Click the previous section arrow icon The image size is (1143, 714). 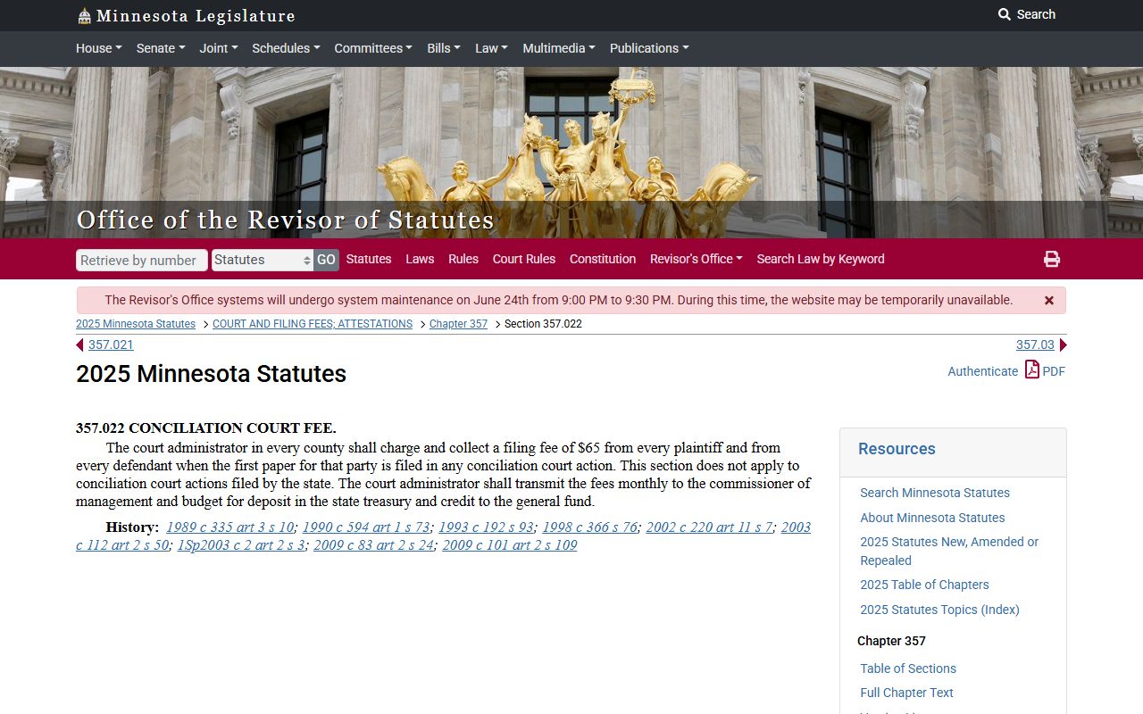coord(80,345)
